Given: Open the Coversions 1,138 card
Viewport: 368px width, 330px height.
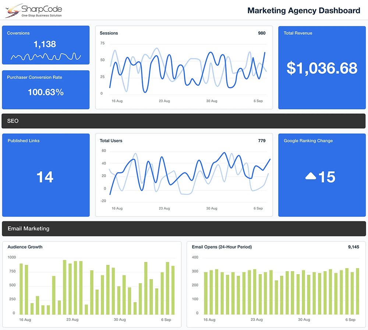Looking at the screenshot, I should point(46,45).
